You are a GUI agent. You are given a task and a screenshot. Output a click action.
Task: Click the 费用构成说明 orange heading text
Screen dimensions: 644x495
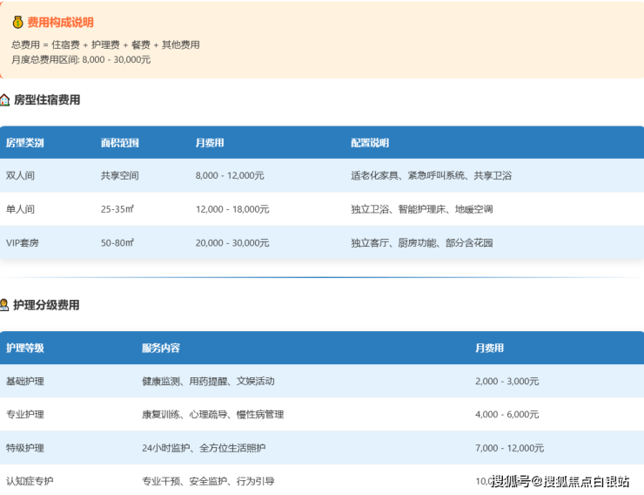click(x=60, y=23)
